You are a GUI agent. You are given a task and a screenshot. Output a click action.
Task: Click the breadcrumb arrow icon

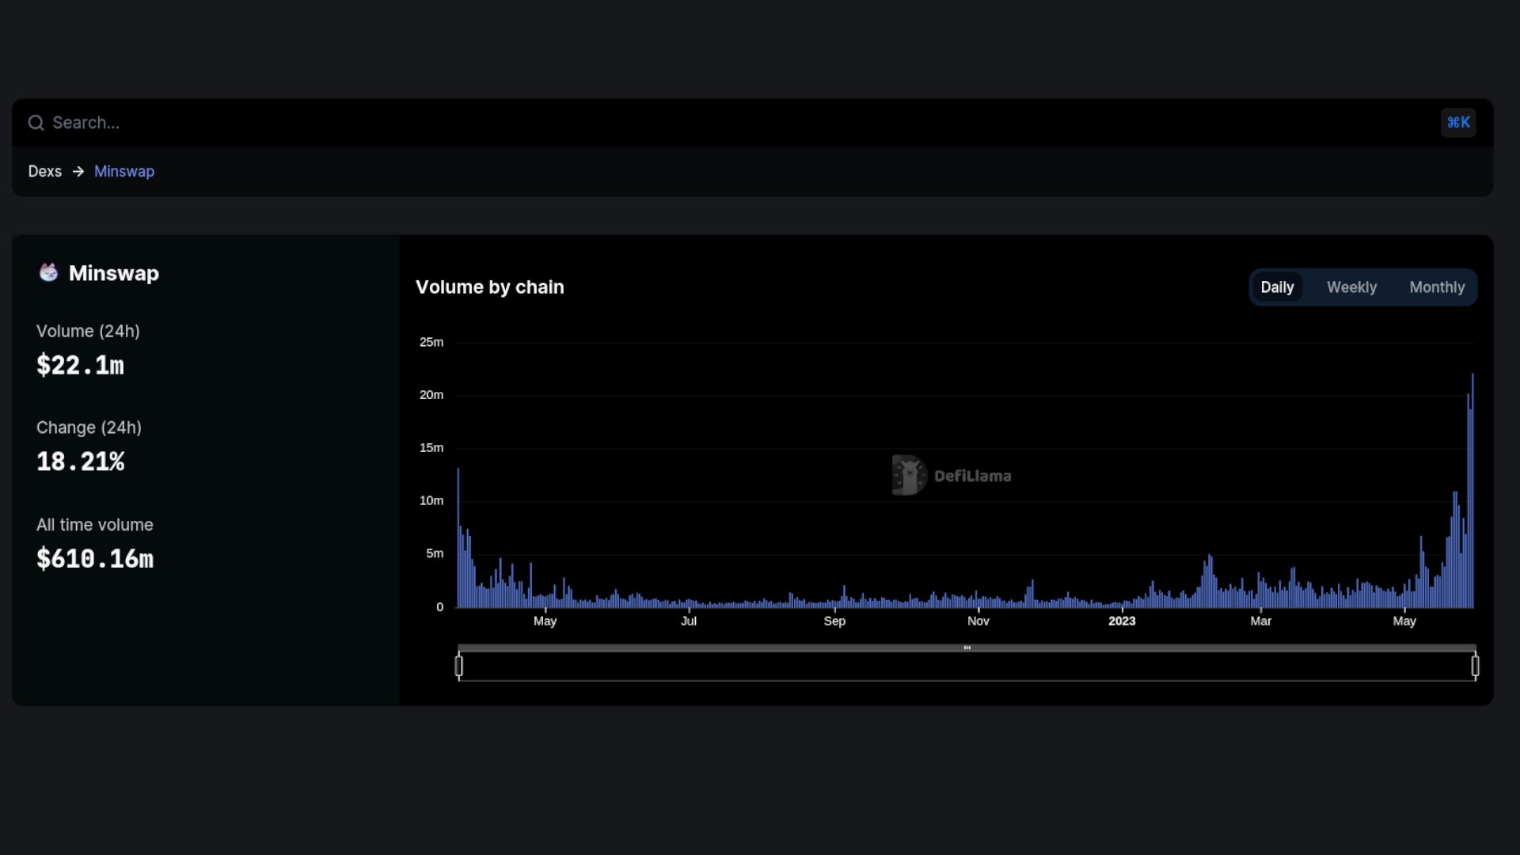pyautogui.click(x=78, y=172)
